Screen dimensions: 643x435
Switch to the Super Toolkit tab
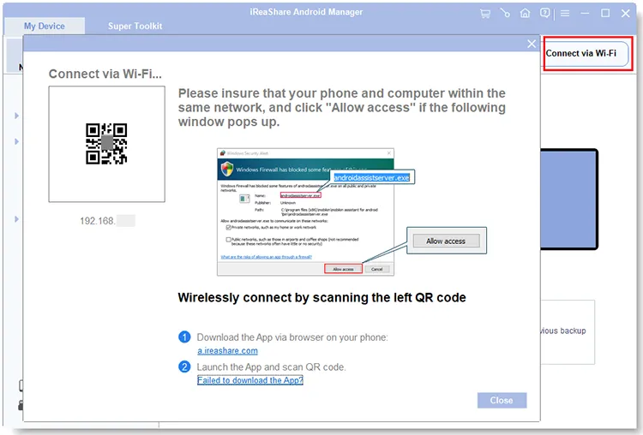tap(135, 26)
